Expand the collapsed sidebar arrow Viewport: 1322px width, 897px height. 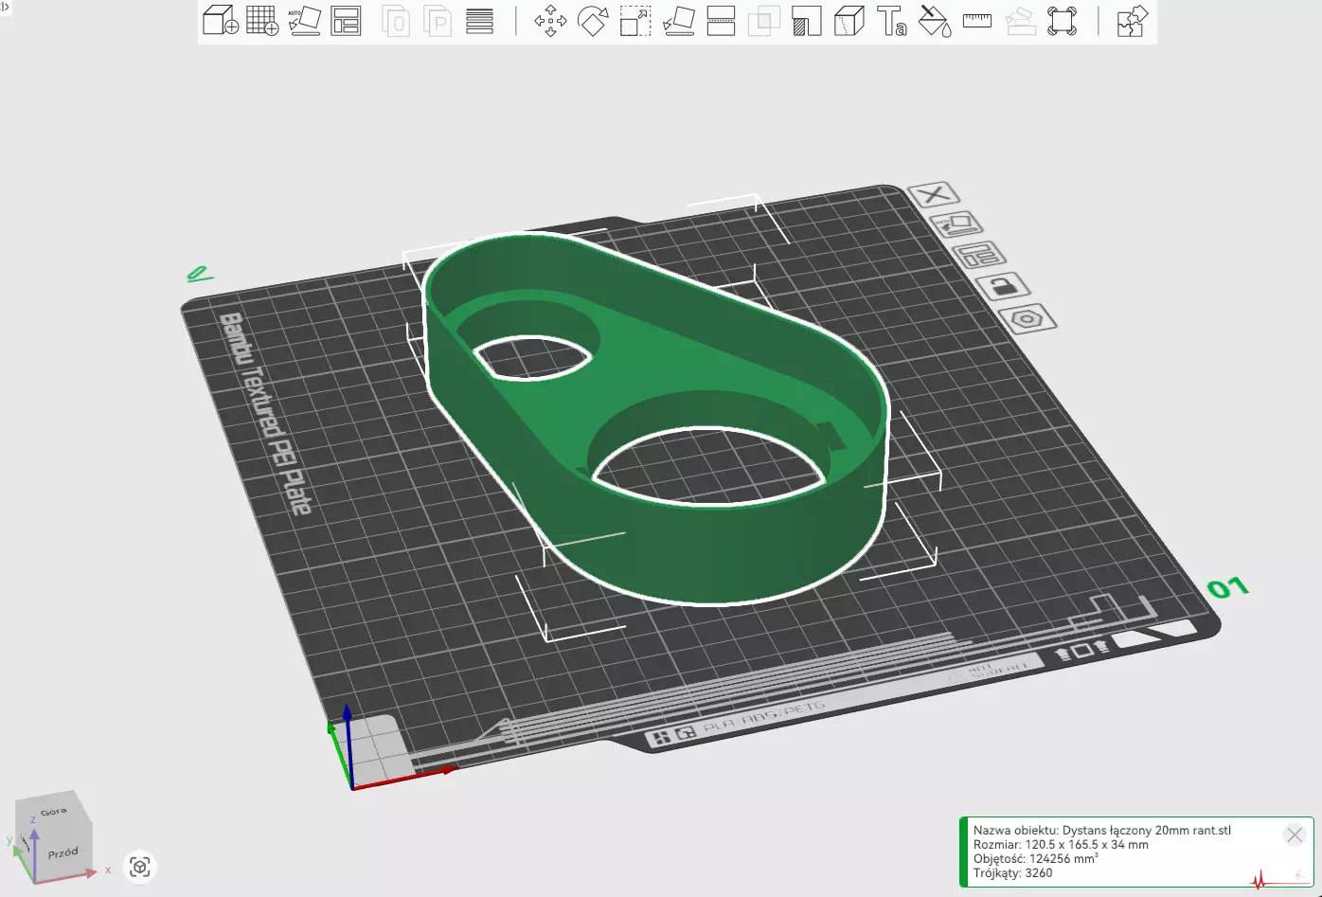[x=5, y=6]
